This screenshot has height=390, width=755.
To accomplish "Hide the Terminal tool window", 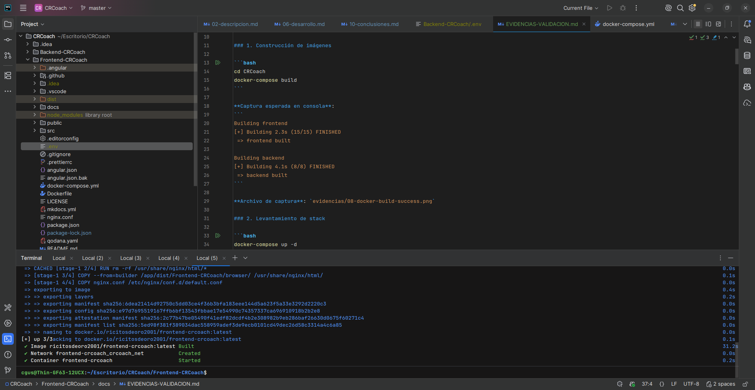I will tap(731, 258).
